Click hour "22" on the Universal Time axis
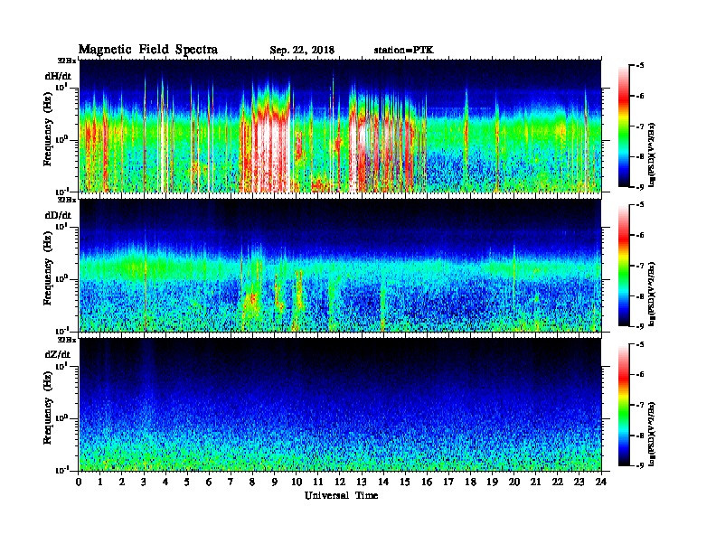Viewport: 716px width, 553px height. (x=558, y=483)
